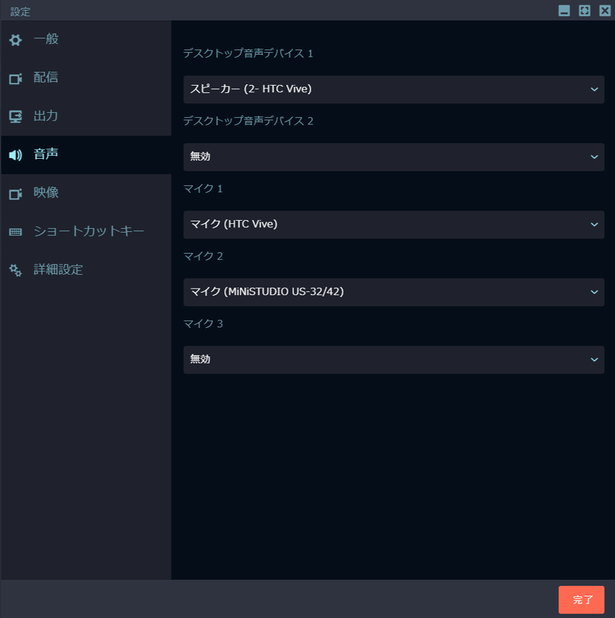The width and height of the screenshot is (615, 618).
Task: Minimize the 設定 window
Action: coord(564,11)
